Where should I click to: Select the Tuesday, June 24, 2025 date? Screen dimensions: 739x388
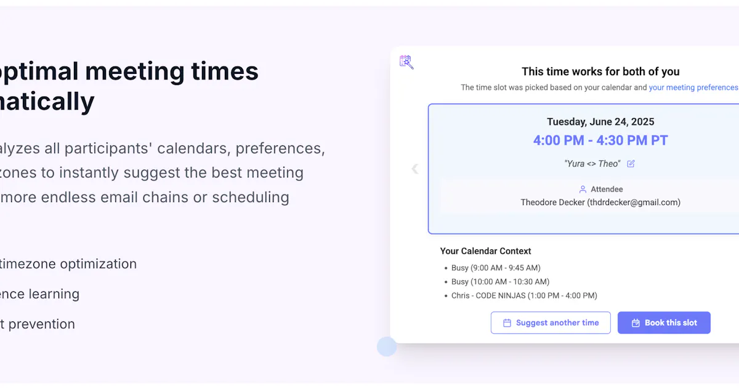600,121
